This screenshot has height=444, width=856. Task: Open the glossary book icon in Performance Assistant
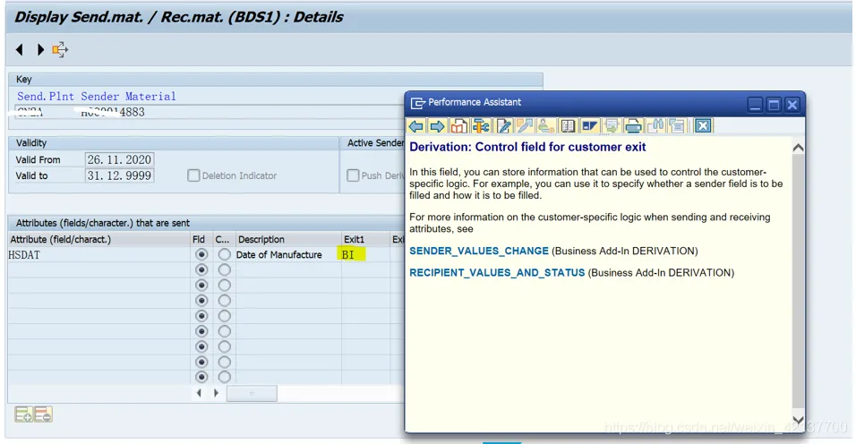pos(568,126)
